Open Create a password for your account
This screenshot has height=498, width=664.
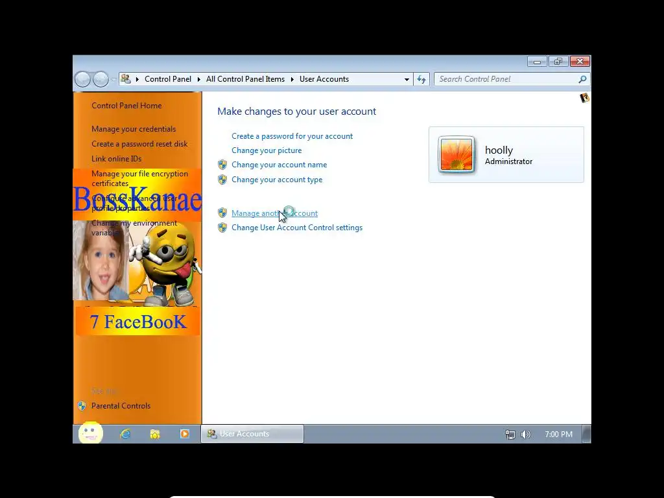[292, 136]
